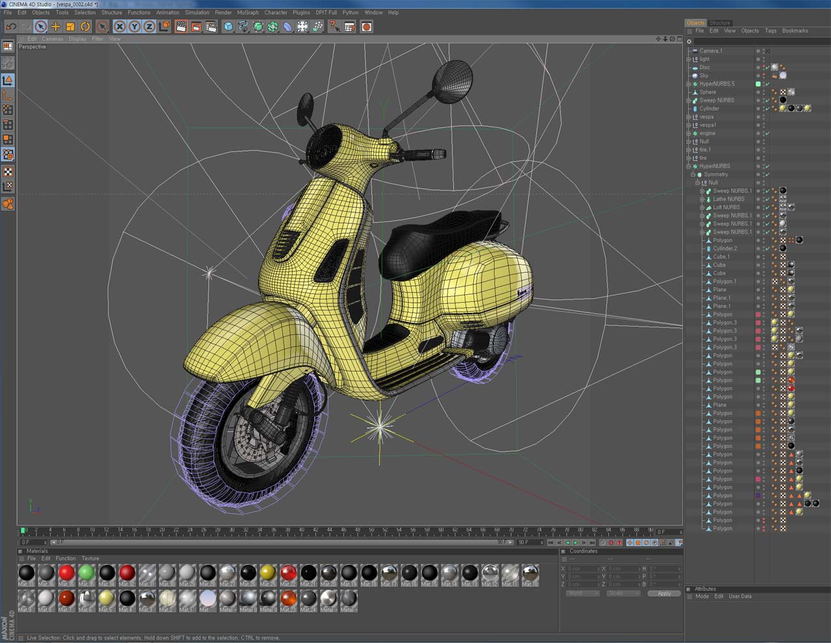Open the World coordinate dropdown
The height and width of the screenshot is (643, 831).
582,594
